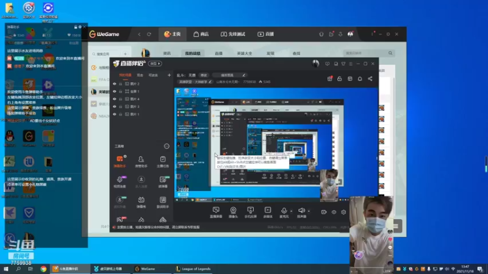This screenshot has height=274, width=488.
Task: Click the WeGame sidebar search apps field
Action: 105,54
